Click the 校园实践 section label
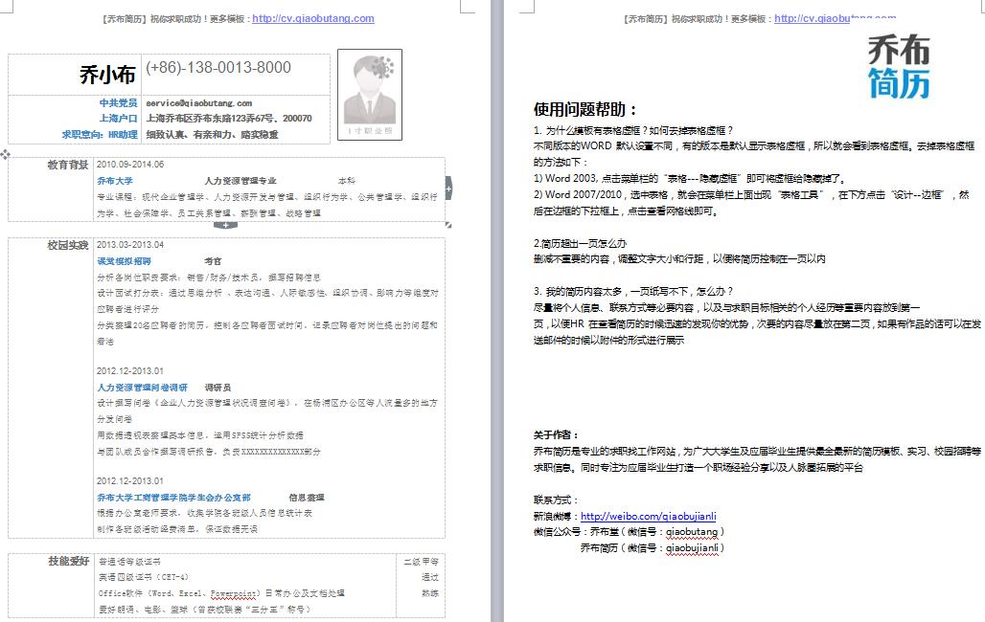 (67, 245)
